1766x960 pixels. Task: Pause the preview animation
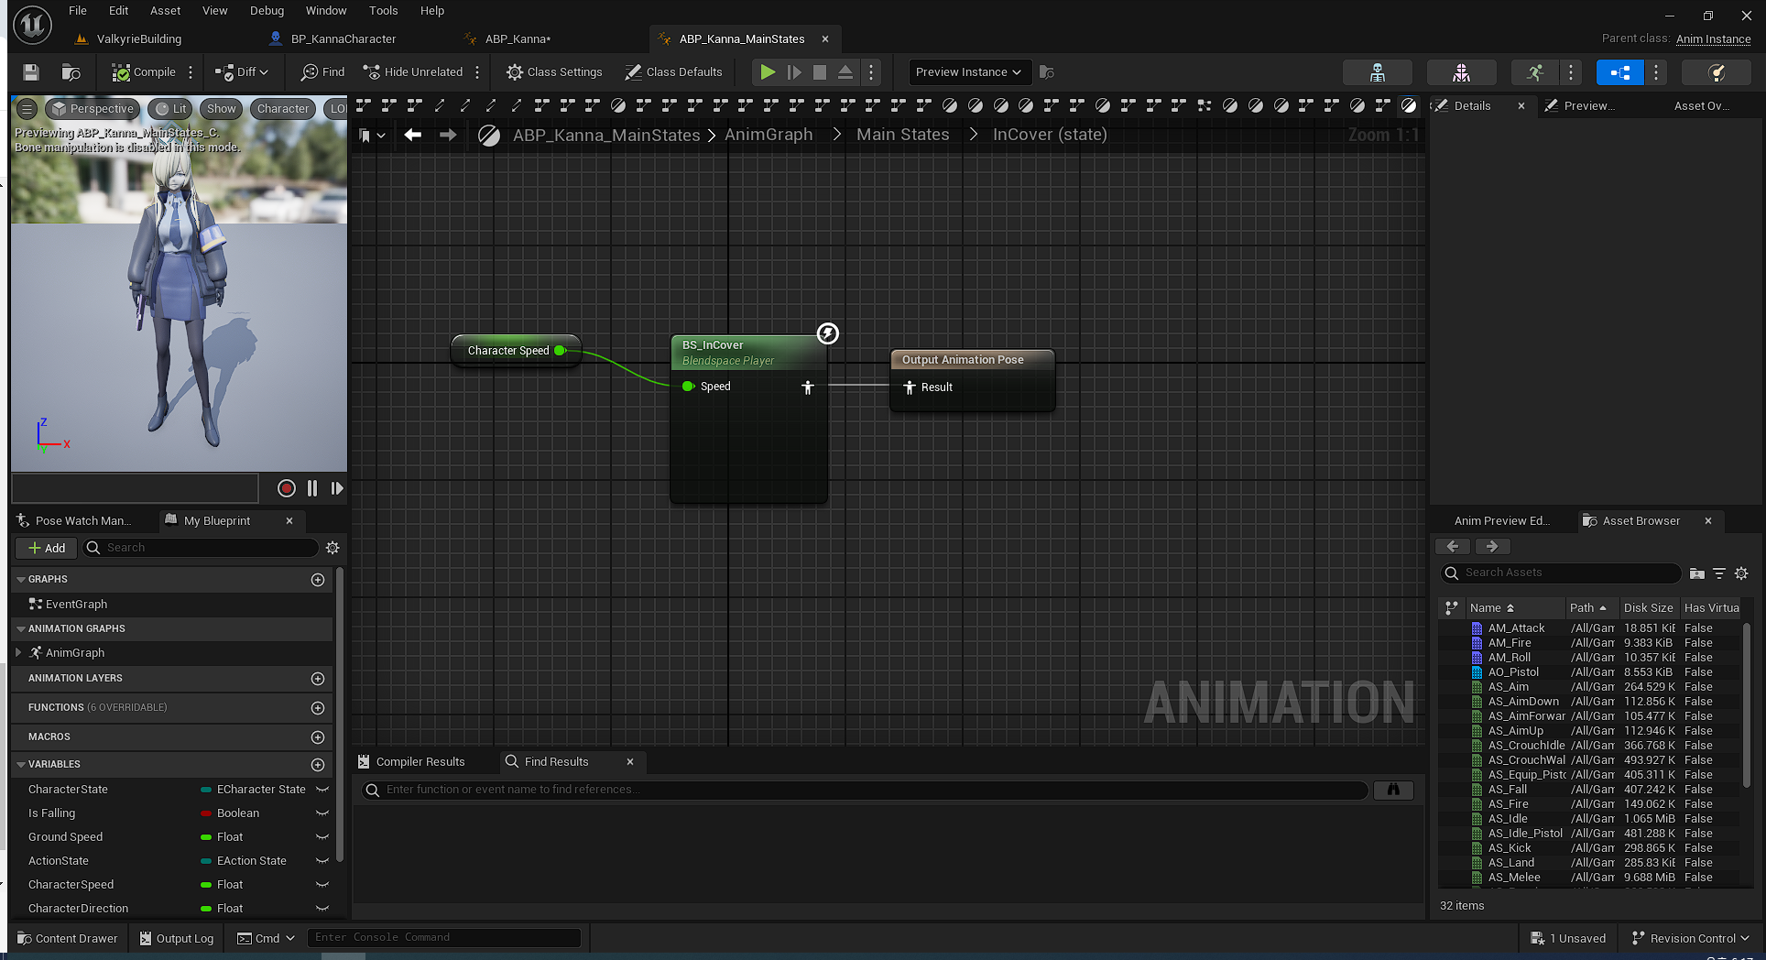(312, 488)
